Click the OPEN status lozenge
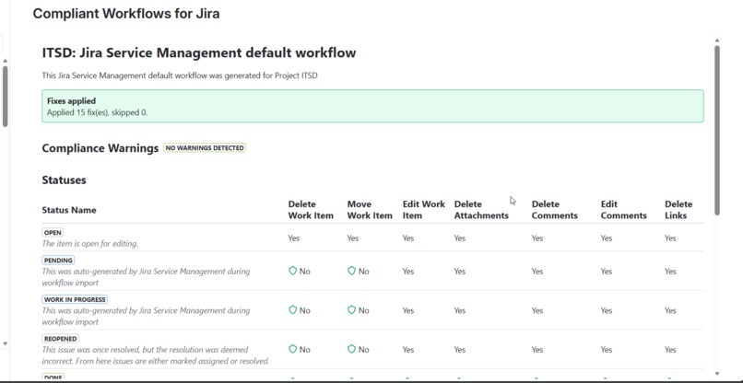743x383 pixels. tap(53, 232)
